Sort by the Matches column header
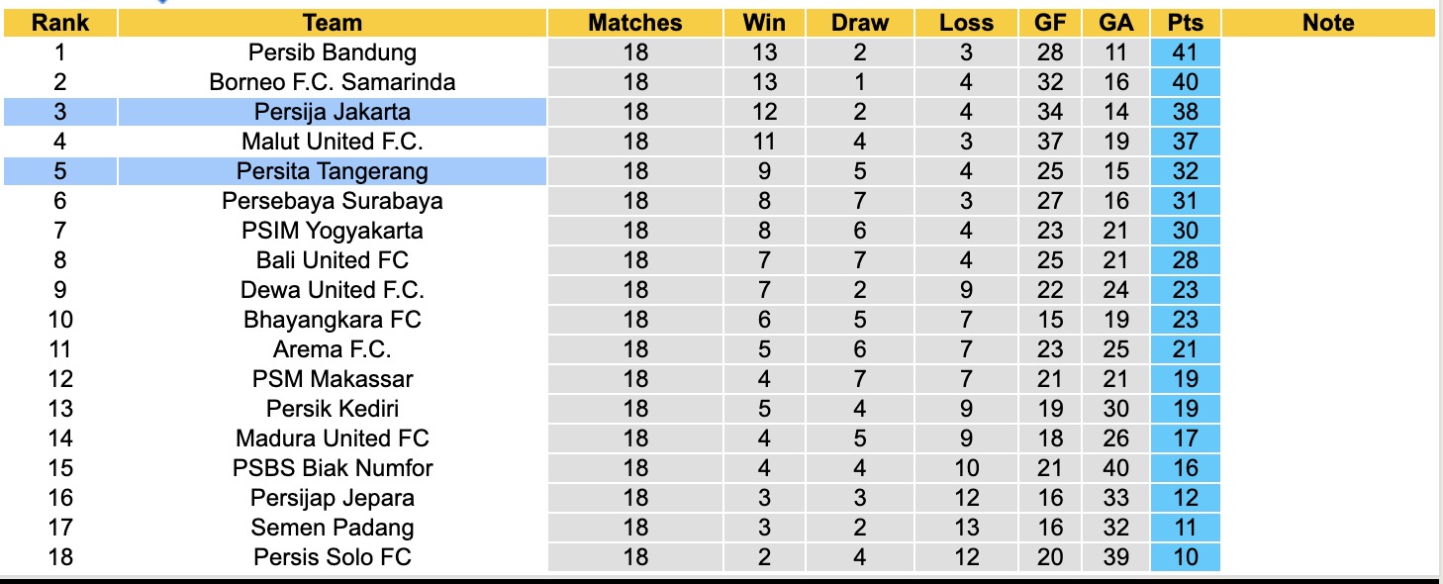The height and width of the screenshot is (584, 1443). 635,23
